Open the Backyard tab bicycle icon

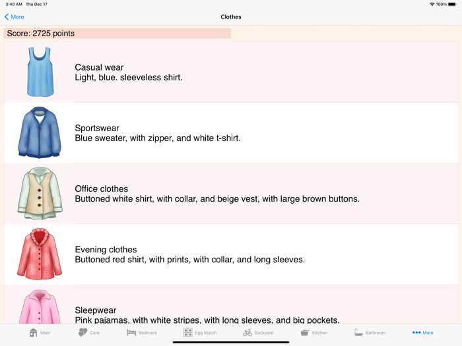tap(247, 332)
